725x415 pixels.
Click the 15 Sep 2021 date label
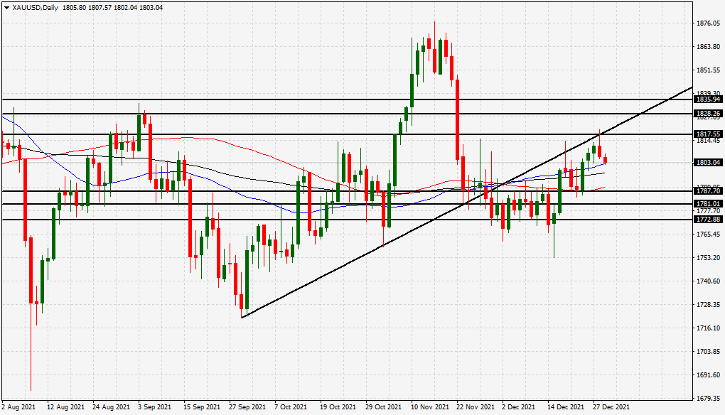(202, 407)
